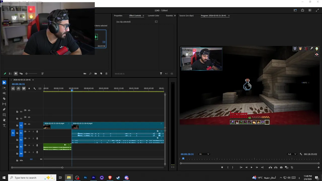Solo audio track A2
This screenshot has width=322, height=181.
point(33,139)
